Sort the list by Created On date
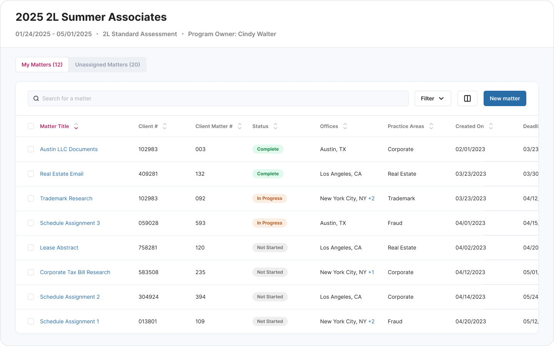 (491, 126)
